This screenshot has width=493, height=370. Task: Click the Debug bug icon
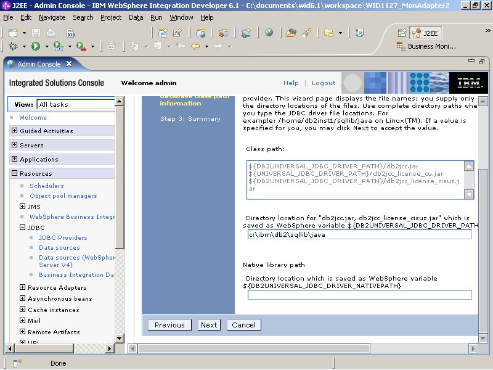point(13,46)
